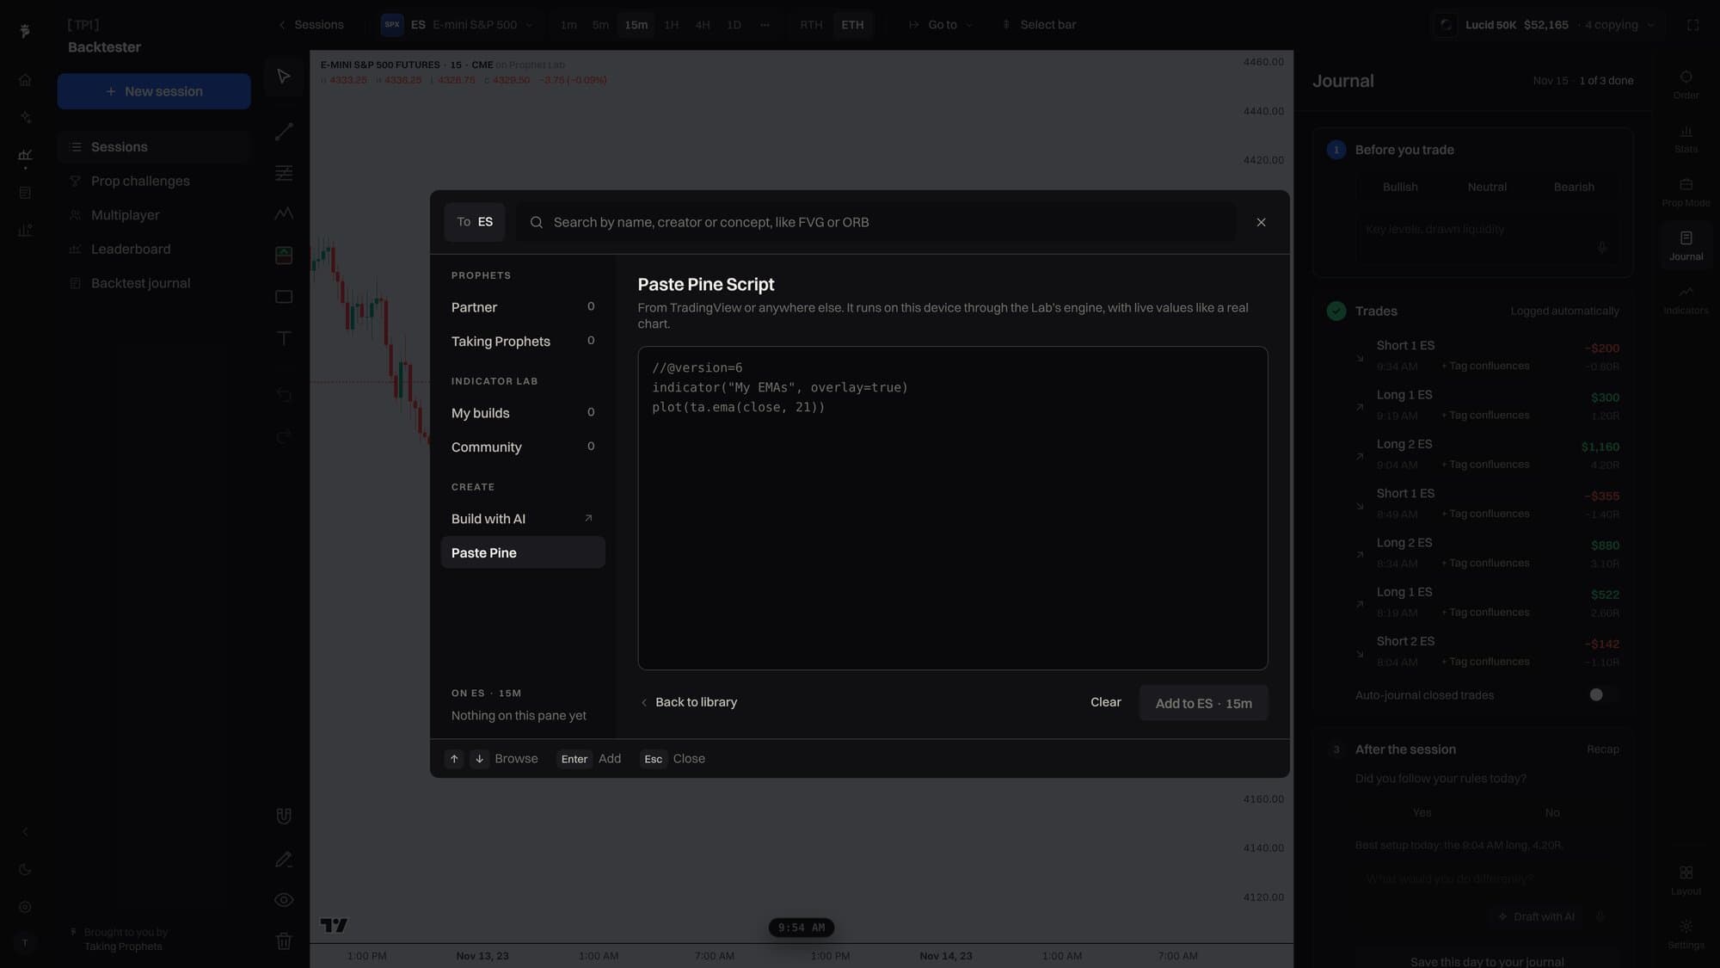Open Leaderboard in sidebar
This screenshot has height=968, width=1720.
pyautogui.click(x=154, y=249)
